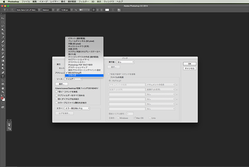Image resolution: width=249 pixels, height=167 pixels.
Task: Toggle "開く" コマンドを無視 checkbox
Action: pos(56,91)
